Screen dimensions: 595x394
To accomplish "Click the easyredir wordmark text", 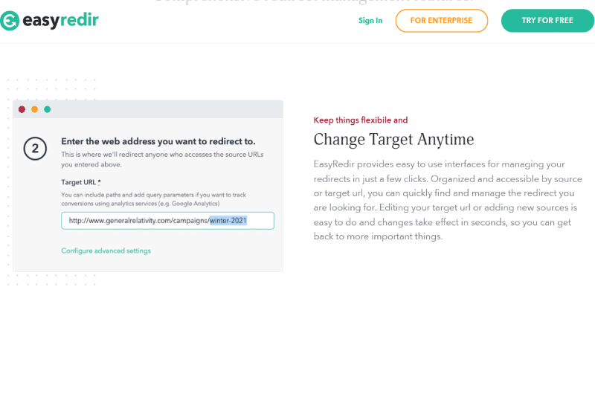I will coord(61,20).
